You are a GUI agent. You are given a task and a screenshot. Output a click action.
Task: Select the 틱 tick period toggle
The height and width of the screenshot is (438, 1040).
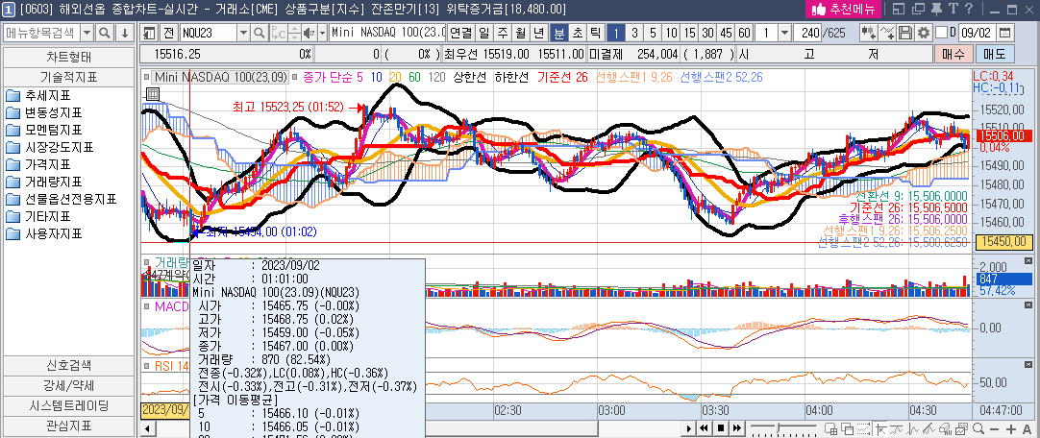(596, 33)
